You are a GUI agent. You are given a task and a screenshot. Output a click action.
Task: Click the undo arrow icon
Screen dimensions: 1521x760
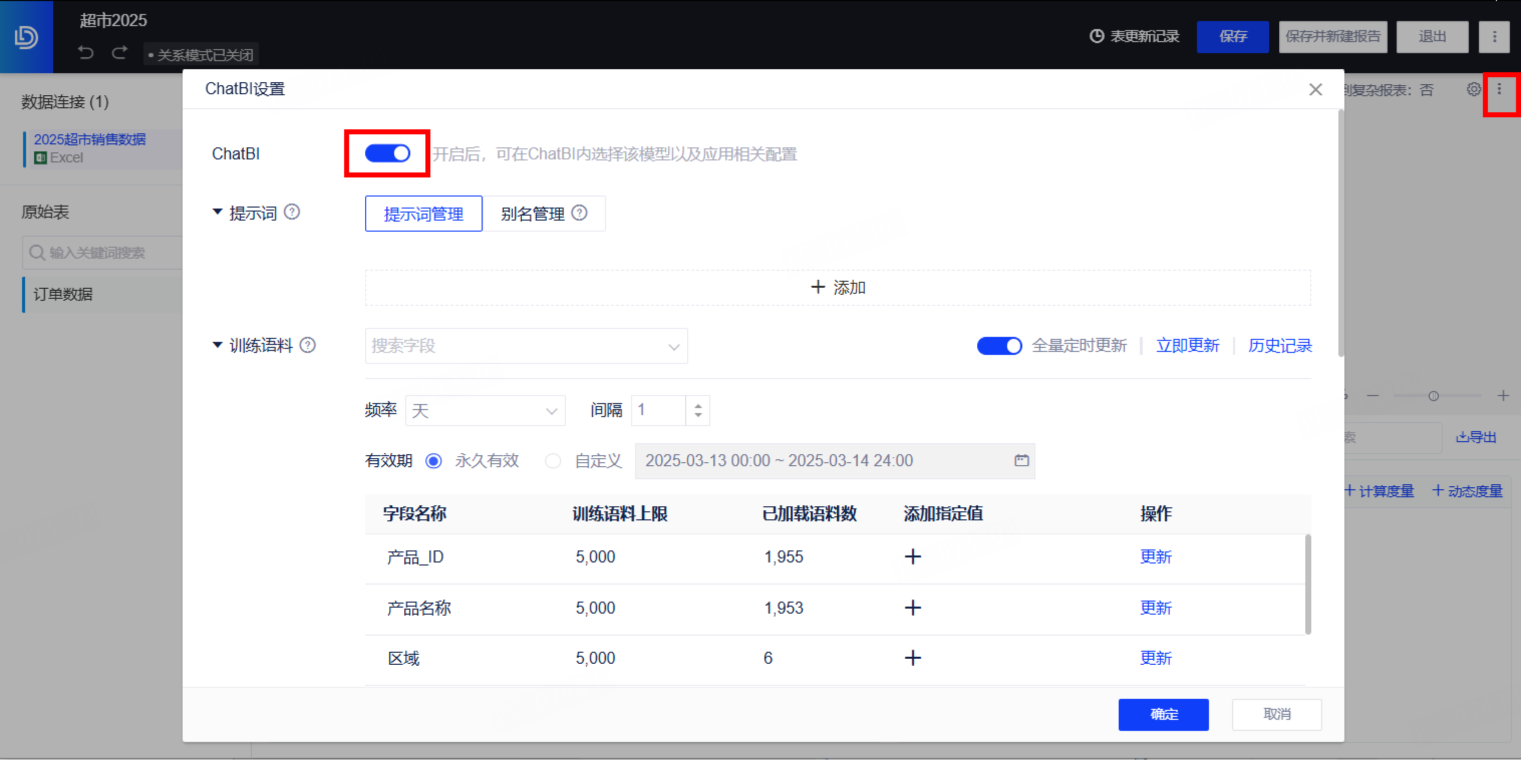(86, 53)
